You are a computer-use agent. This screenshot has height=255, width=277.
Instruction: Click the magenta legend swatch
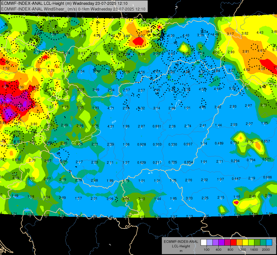[227, 243]
